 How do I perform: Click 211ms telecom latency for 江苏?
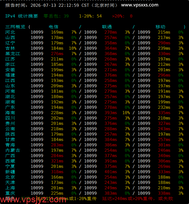click(57, 59)
